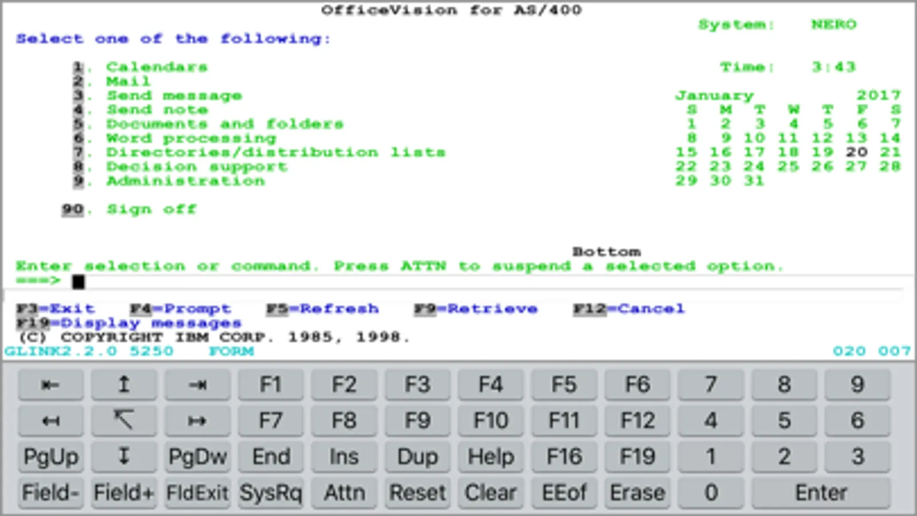This screenshot has width=917, height=516.
Task: Select the Sign off option
Action: 129,209
